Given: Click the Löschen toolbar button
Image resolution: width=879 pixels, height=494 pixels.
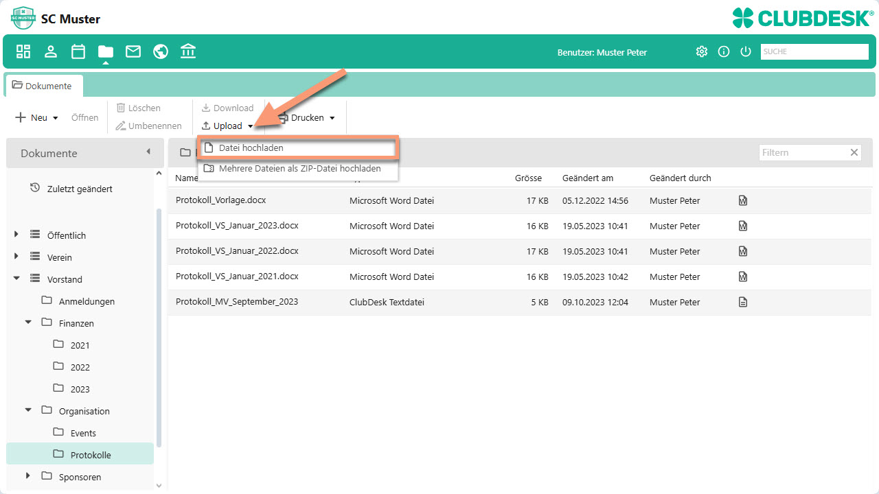Looking at the screenshot, I should [138, 108].
